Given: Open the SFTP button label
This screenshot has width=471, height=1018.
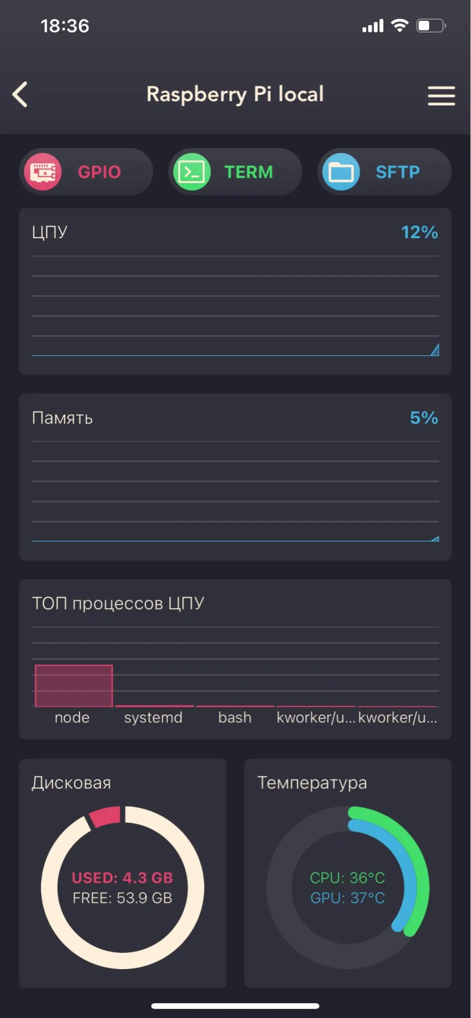Looking at the screenshot, I should tap(398, 172).
